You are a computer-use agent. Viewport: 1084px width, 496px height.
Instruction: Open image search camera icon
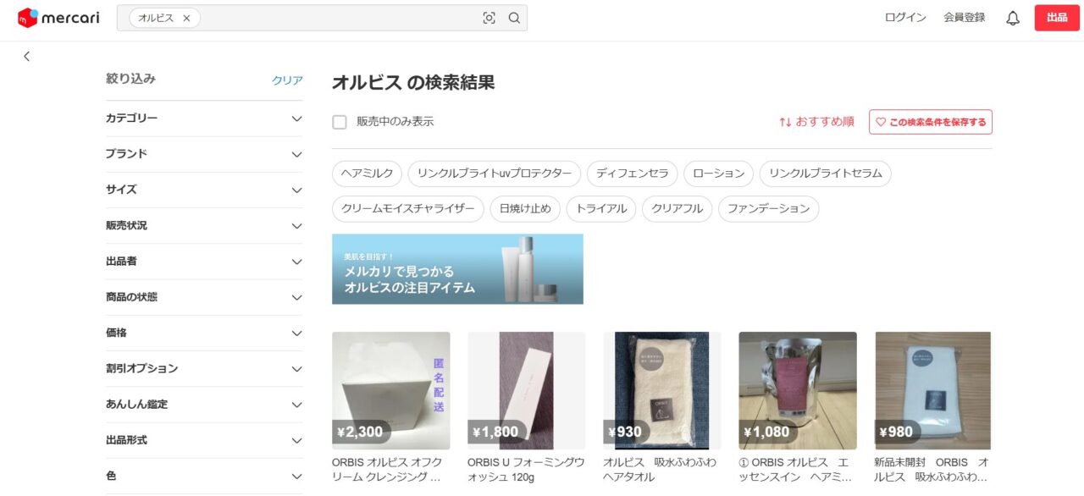point(489,18)
